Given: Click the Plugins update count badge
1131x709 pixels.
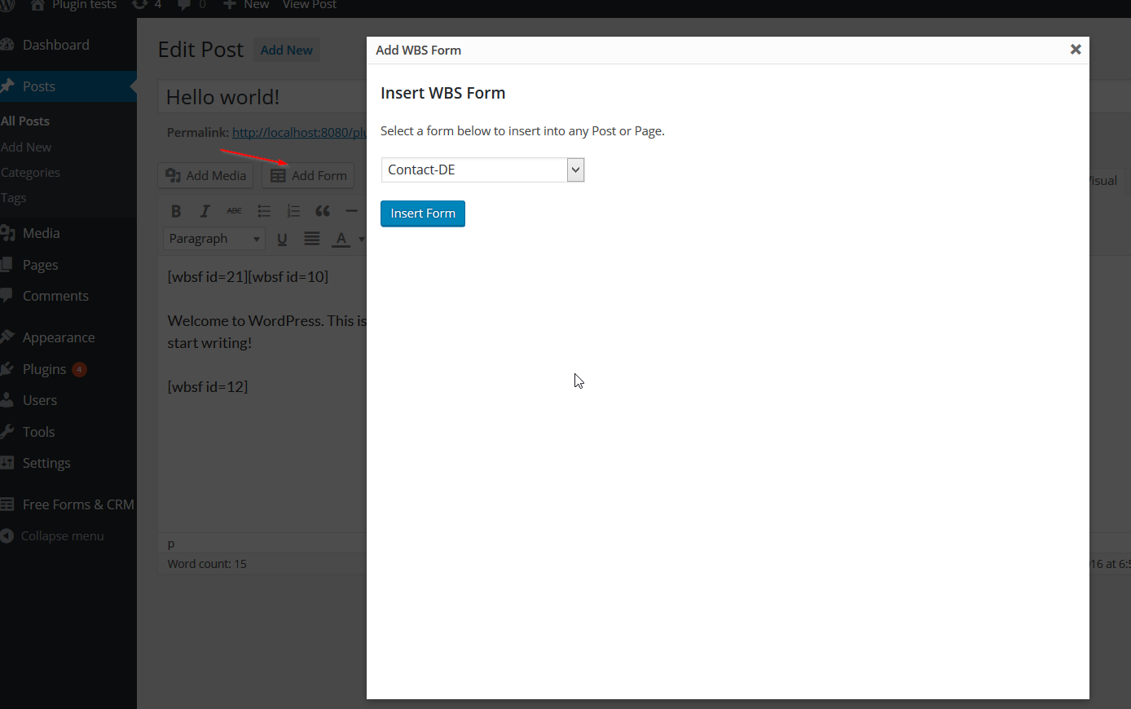Looking at the screenshot, I should tap(79, 369).
